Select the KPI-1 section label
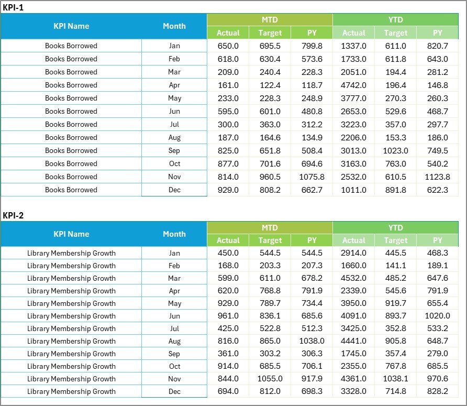Viewport: 467px width, 406px height. [14, 7]
